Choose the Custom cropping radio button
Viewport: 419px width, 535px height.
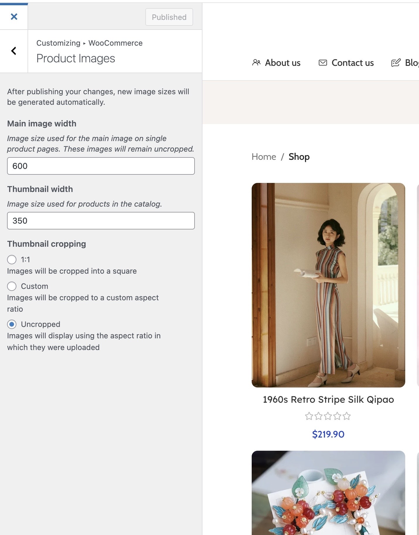12,286
